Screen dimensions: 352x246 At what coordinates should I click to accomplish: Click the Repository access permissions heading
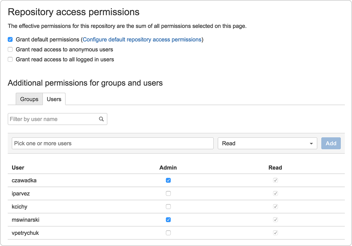74,12
